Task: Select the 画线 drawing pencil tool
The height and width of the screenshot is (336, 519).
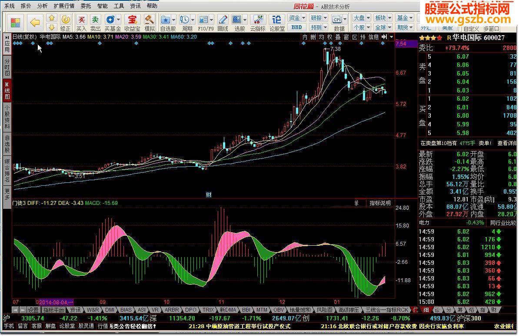Action: (x=223, y=20)
